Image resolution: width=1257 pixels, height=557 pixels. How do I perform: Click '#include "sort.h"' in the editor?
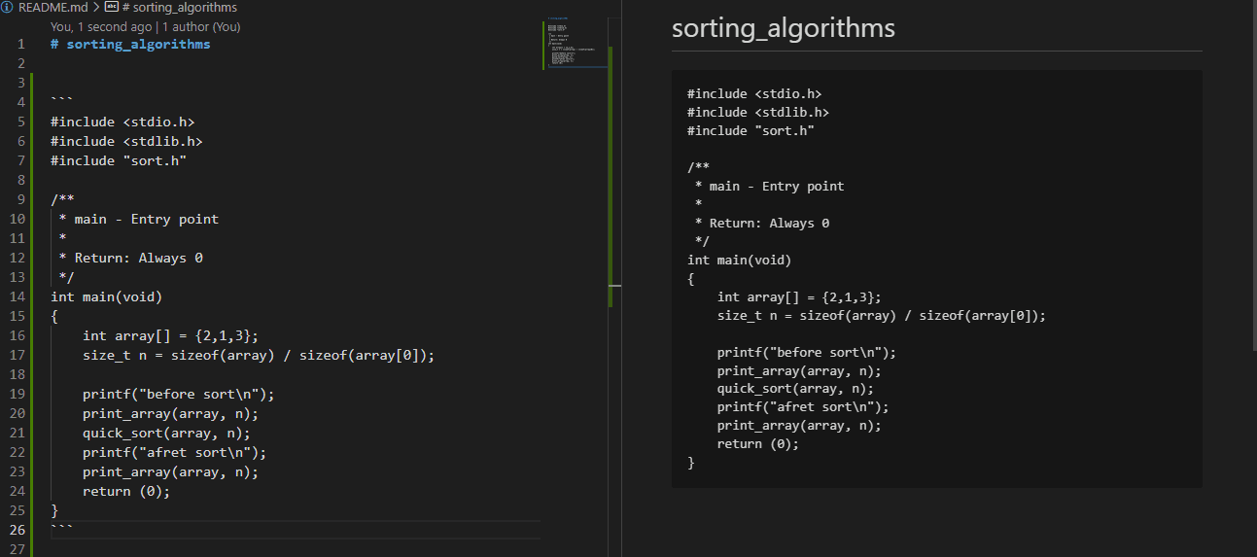point(119,160)
